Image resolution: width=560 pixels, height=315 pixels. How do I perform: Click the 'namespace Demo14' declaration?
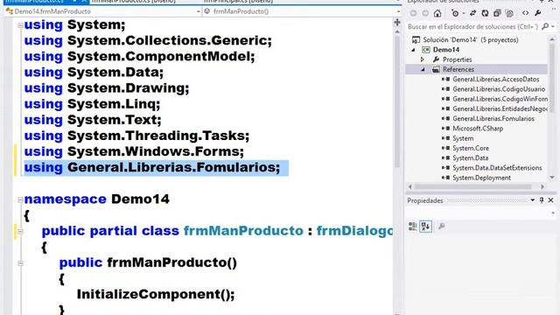97,199
